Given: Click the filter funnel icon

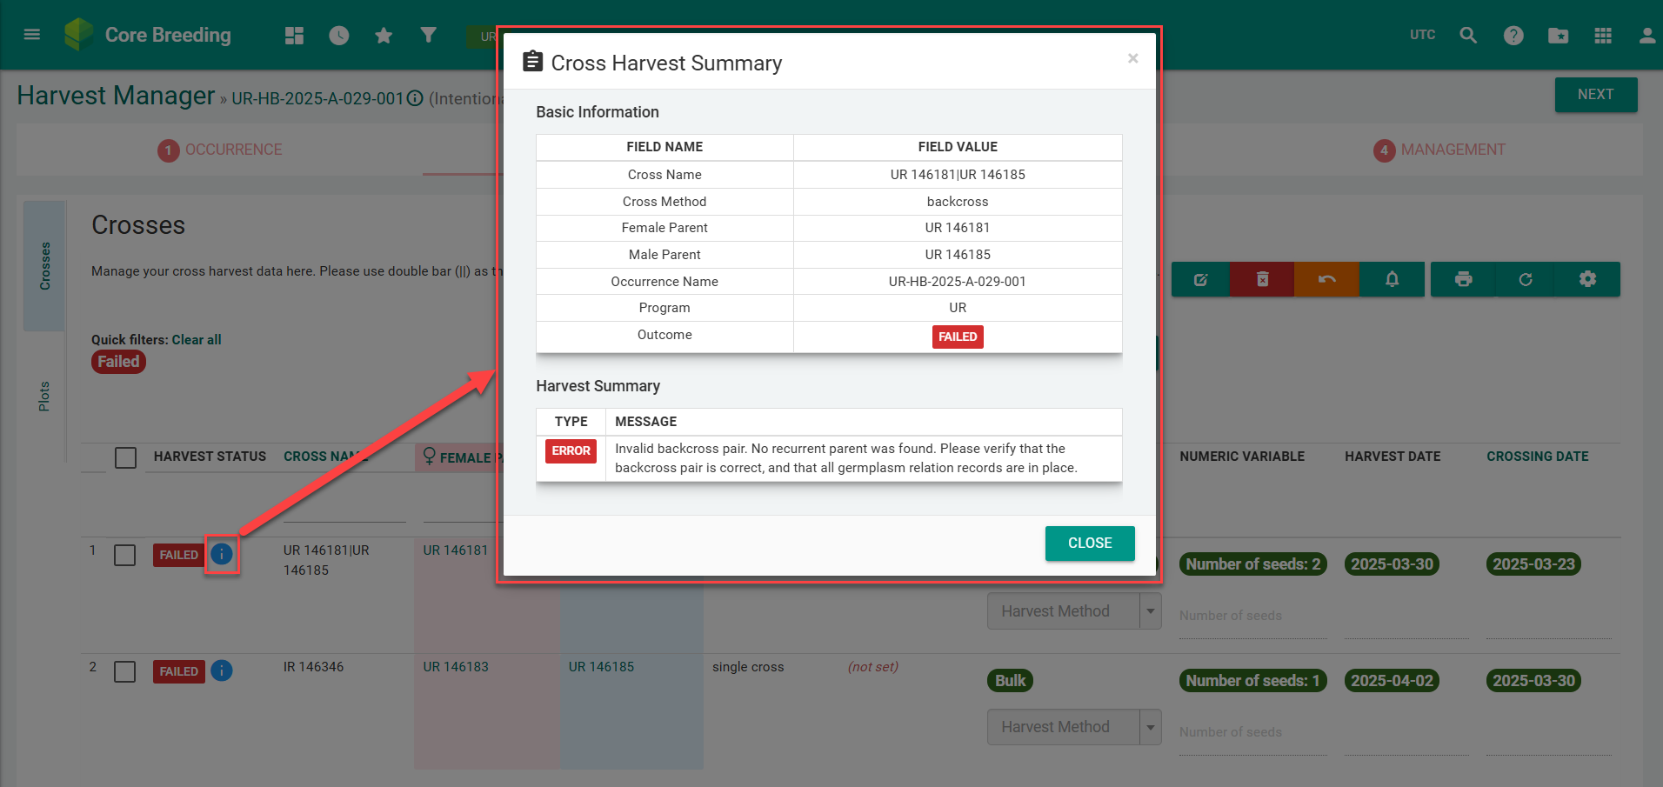Looking at the screenshot, I should [428, 36].
